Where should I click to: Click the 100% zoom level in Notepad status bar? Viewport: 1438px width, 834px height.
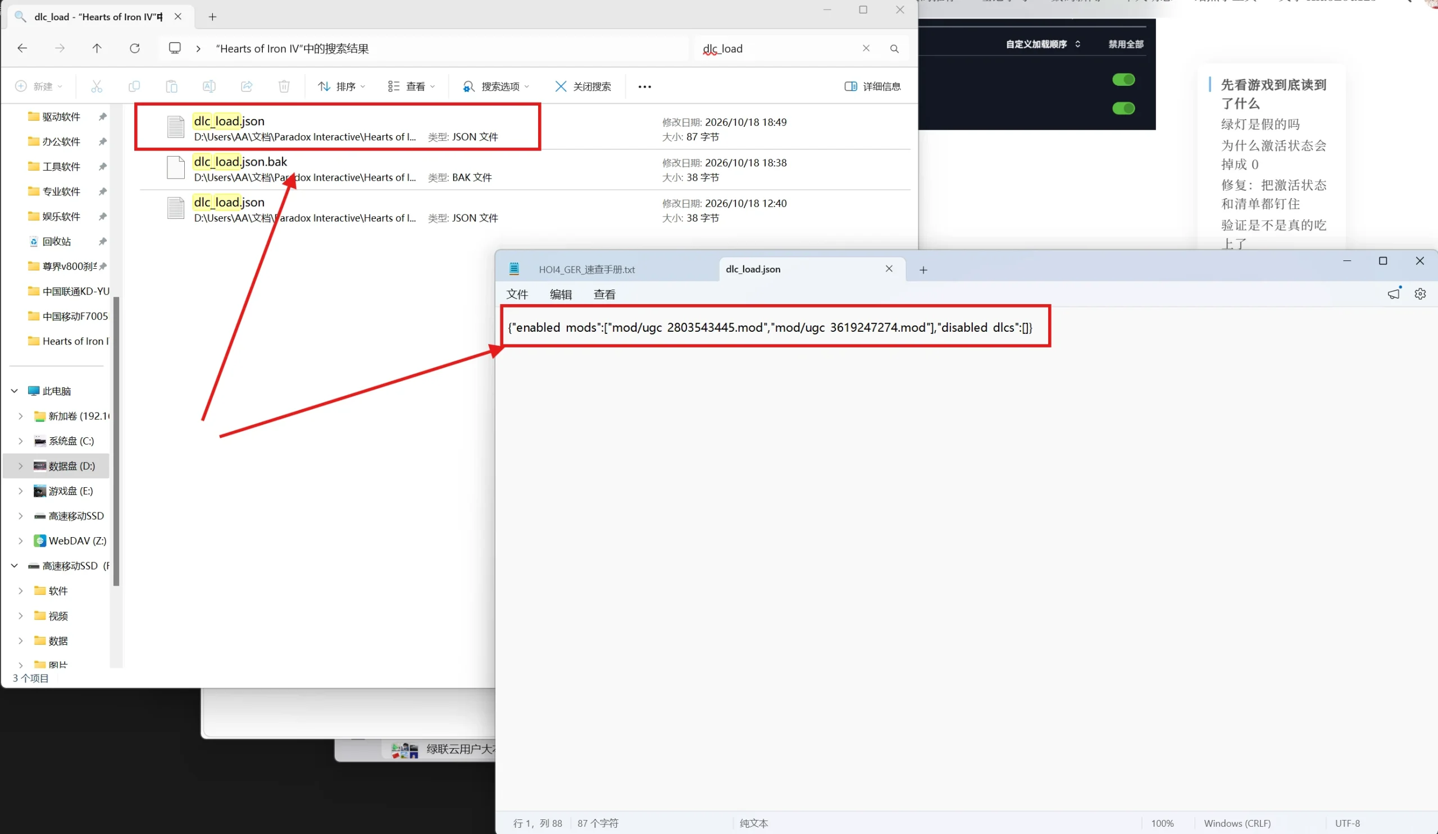tap(1162, 823)
